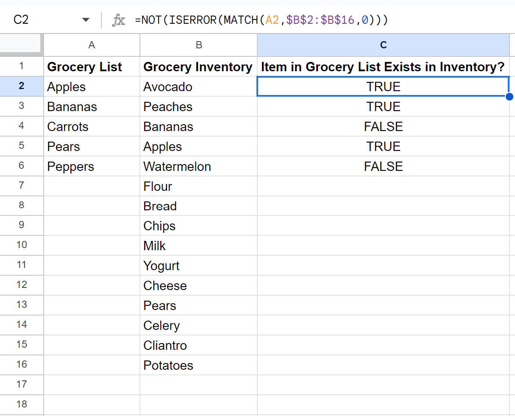Select column B header
Viewport: 515px width, 416px height.
tap(199, 45)
